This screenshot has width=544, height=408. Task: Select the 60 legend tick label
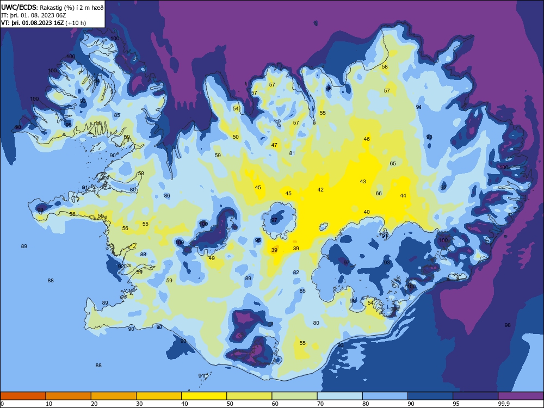[x=275, y=404]
